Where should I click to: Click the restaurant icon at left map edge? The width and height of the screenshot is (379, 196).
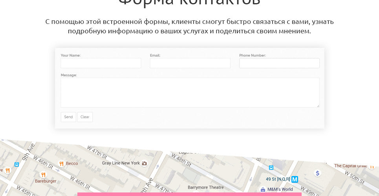[x=7, y=171]
